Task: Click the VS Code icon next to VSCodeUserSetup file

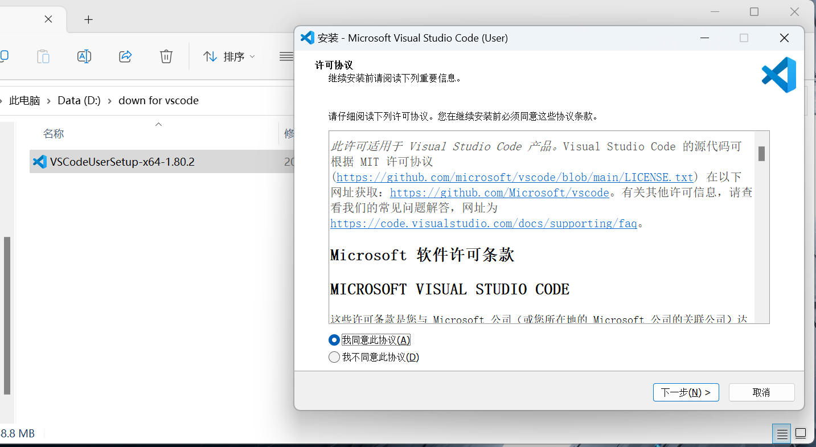Action: [x=40, y=162]
